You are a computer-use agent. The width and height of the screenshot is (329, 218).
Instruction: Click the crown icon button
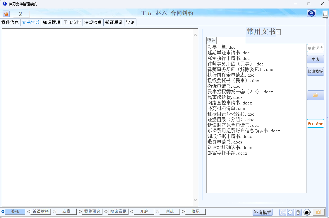pyautogui.click(x=6, y=14)
